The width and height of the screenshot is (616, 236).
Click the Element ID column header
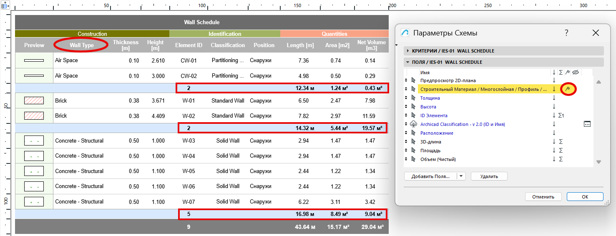click(189, 45)
